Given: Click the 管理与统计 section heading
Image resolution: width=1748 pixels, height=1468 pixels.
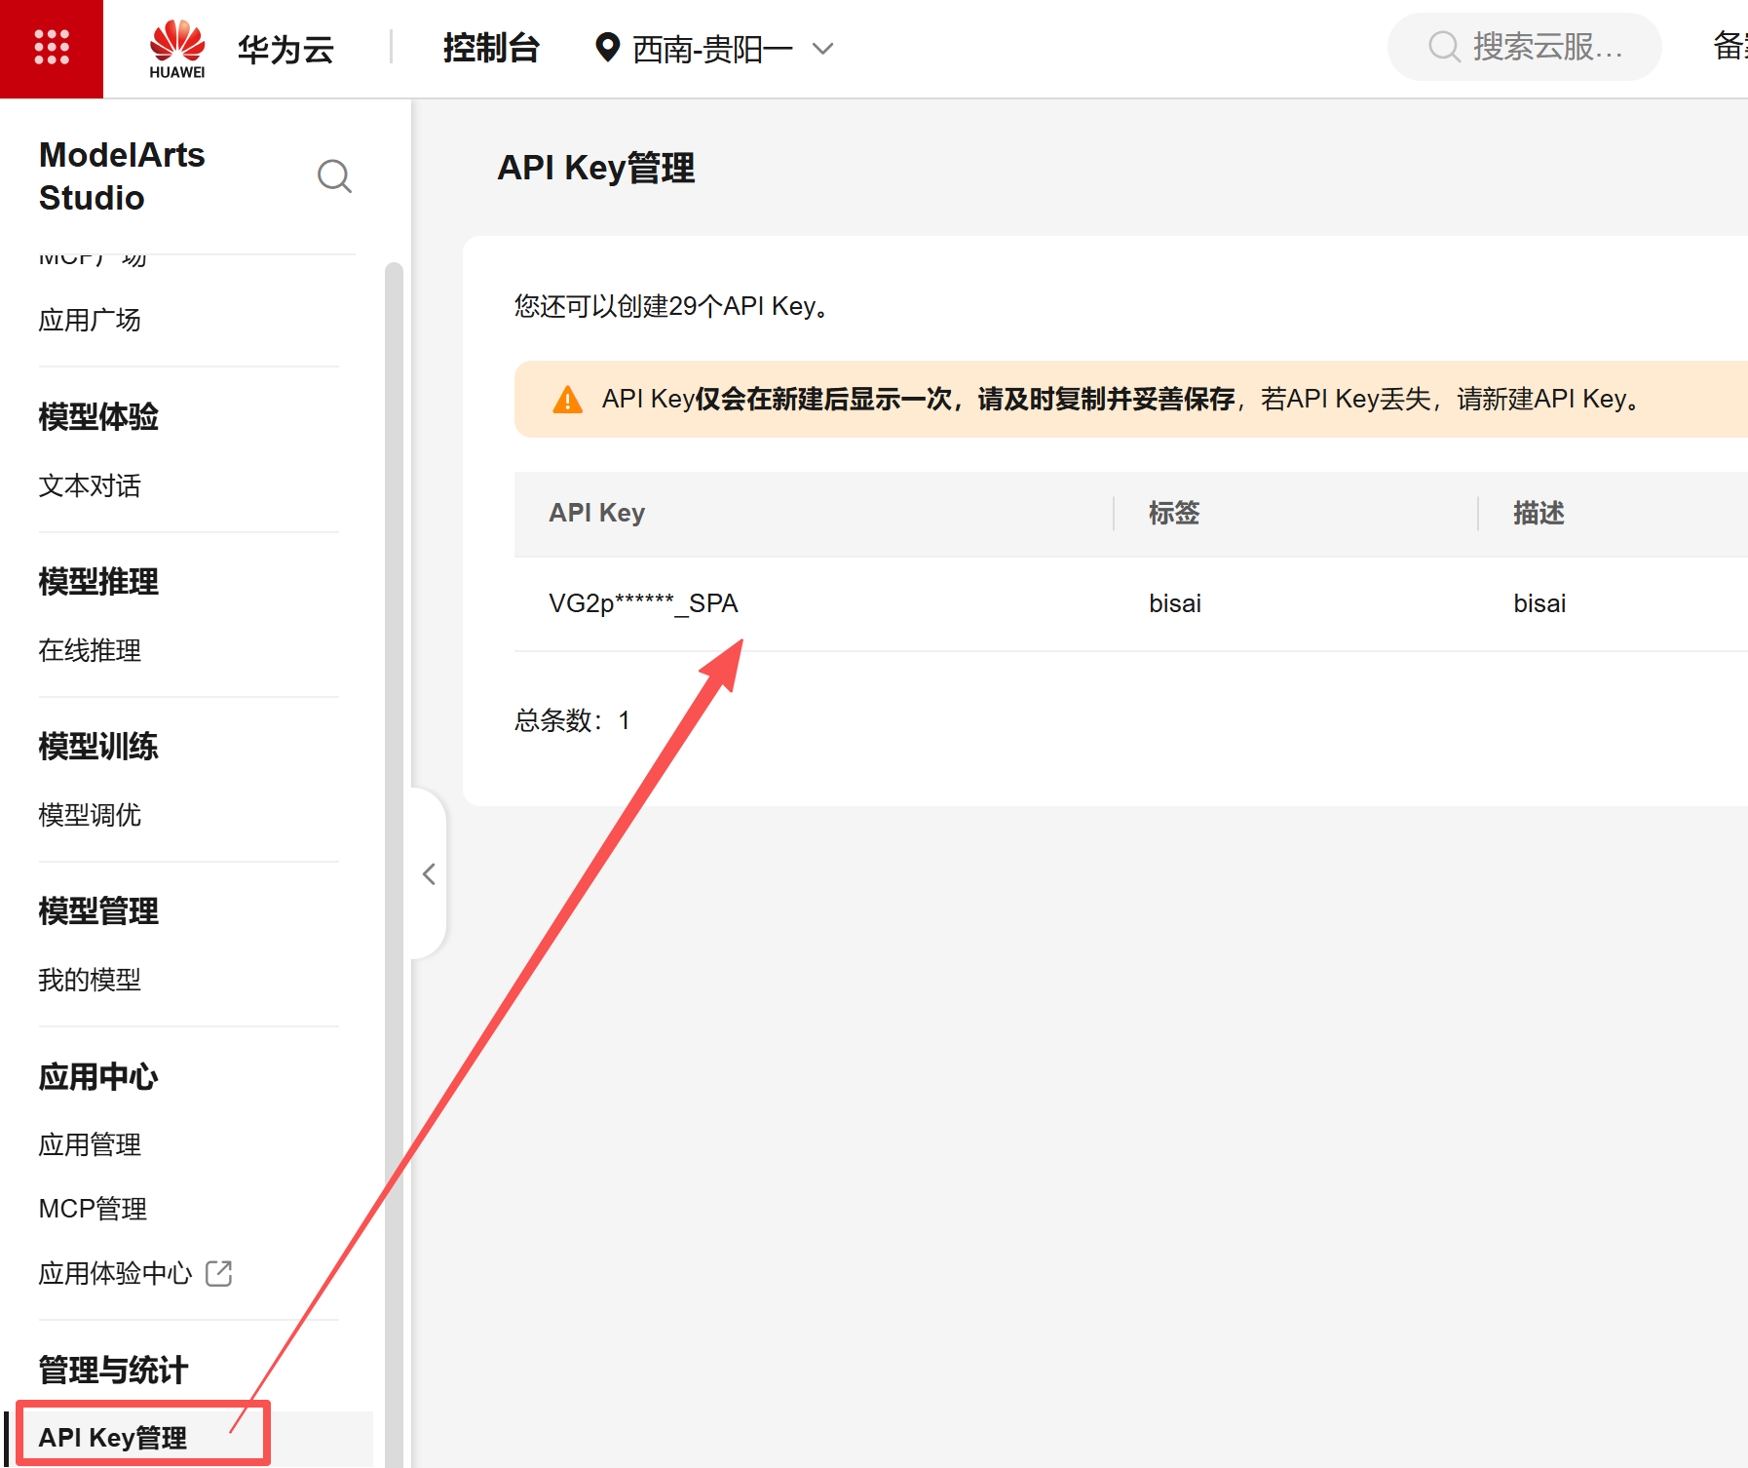Looking at the screenshot, I should click(113, 1370).
